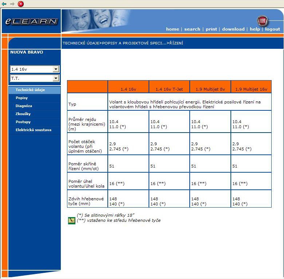The height and width of the screenshot is (279, 284).
Task: Open Elektrická soustava in the sidebar
Action: tap(33, 130)
